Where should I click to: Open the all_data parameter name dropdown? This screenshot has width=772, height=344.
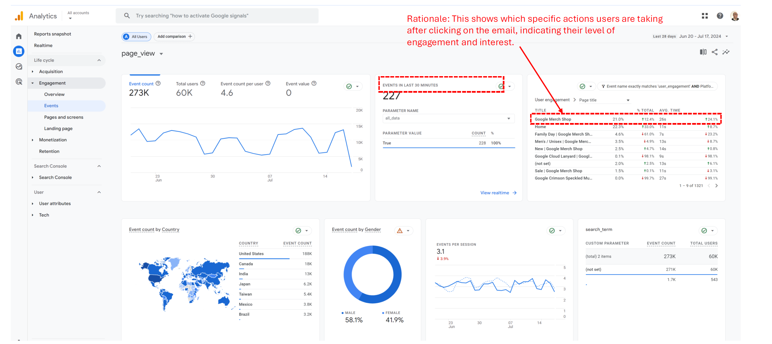[x=448, y=118]
